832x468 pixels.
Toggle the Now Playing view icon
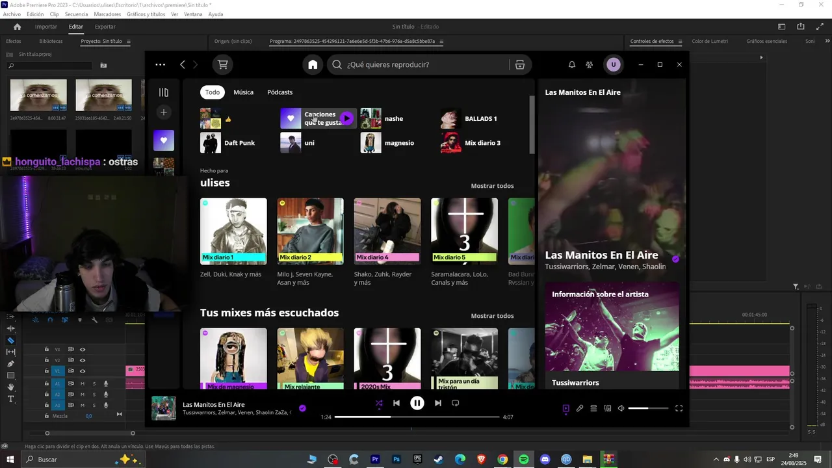566,409
